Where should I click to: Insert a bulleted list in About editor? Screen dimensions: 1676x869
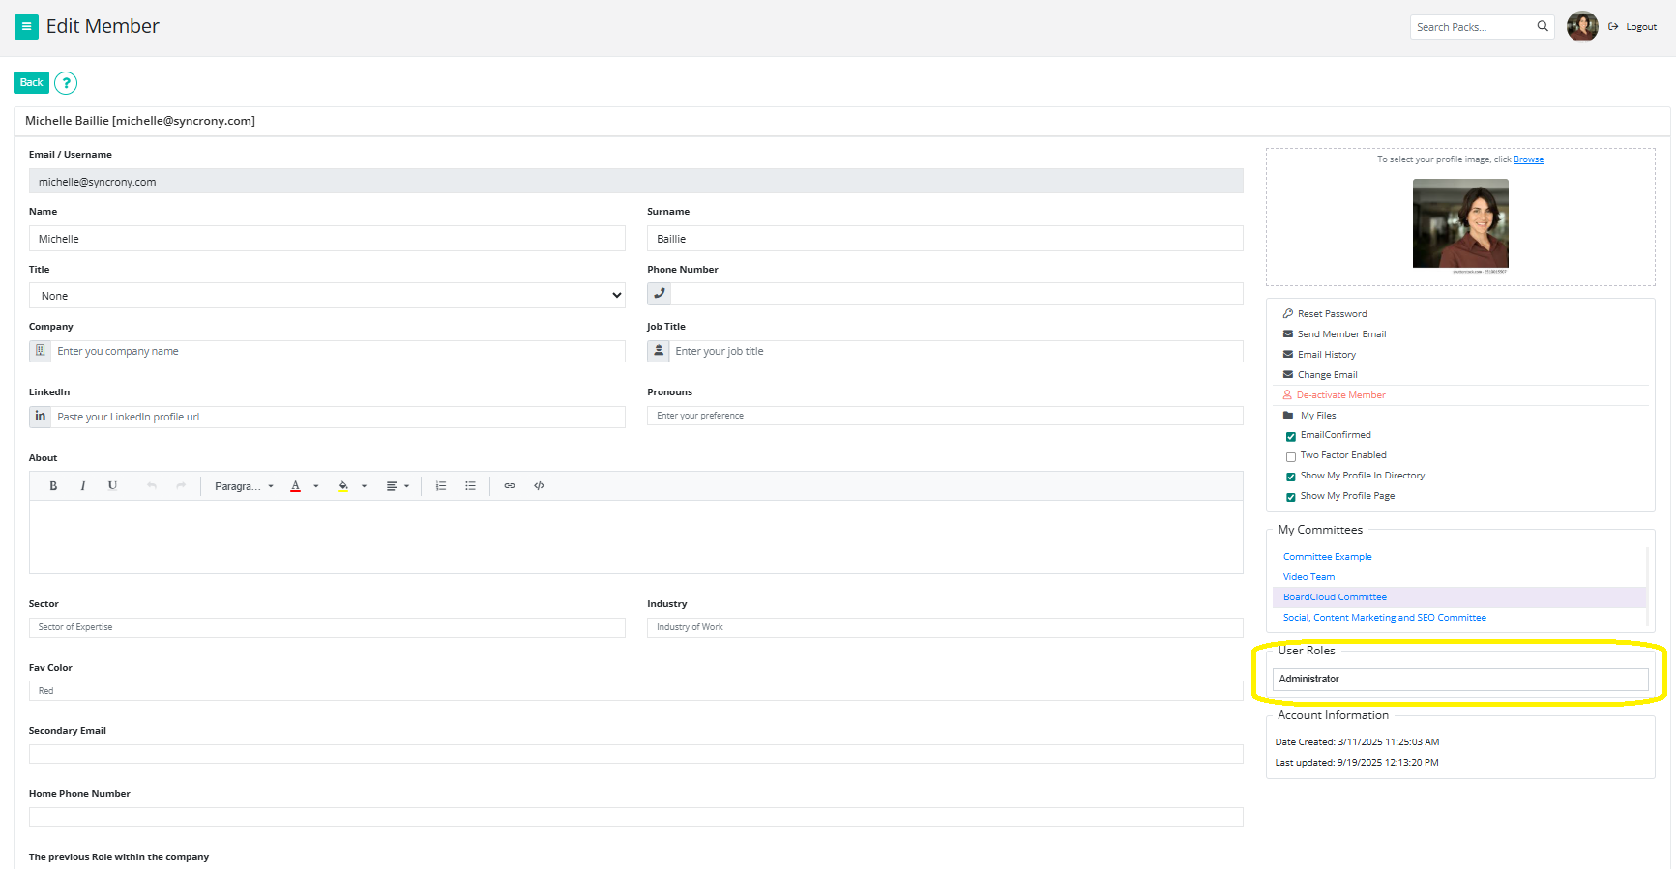[470, 486]
